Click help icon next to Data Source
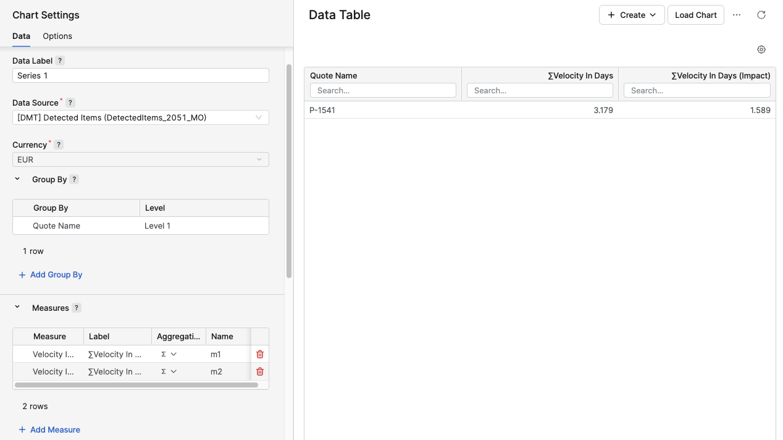This screenshot has height=440, width=783. pos(70,103)
